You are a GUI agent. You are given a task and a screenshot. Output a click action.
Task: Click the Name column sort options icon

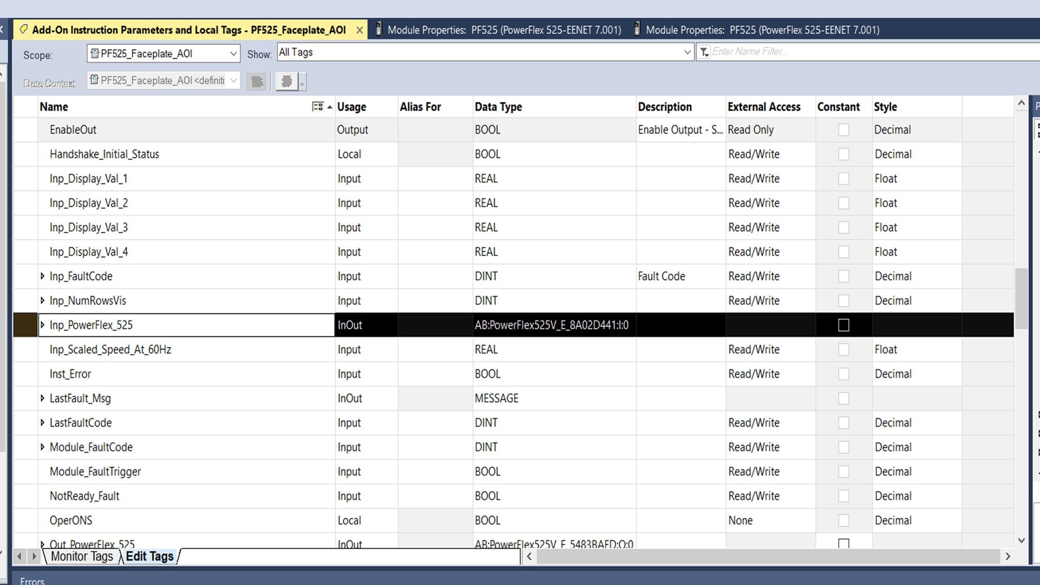point(318,107)
